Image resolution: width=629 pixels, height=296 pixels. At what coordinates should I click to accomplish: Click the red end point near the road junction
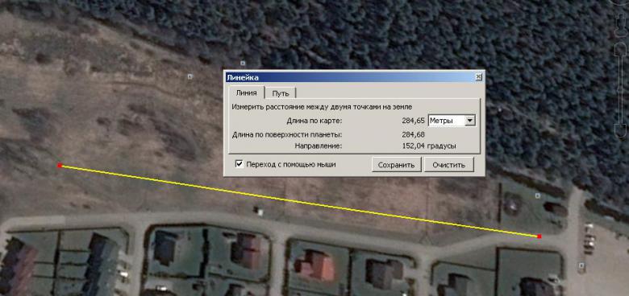[x=539, y=236]
